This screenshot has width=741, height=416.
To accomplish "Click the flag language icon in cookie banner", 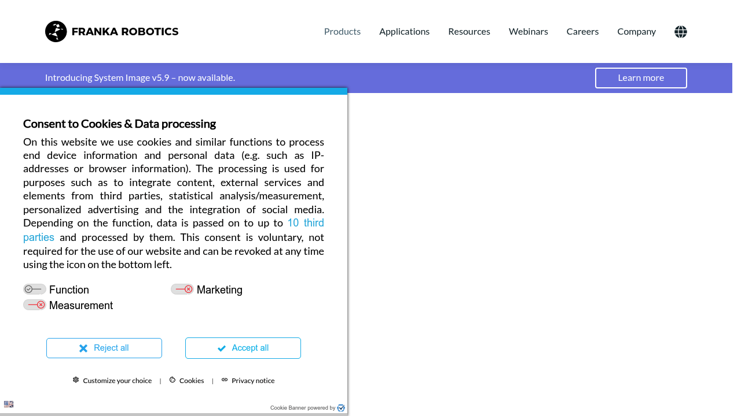I will tap(9, 404).
